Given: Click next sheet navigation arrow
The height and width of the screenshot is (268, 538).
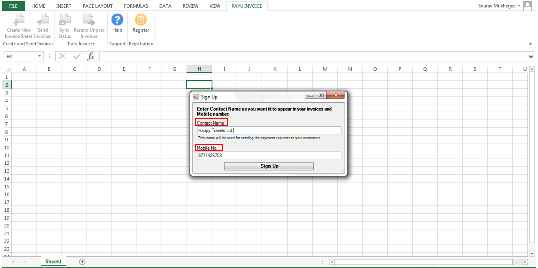Looking at the screenshot, I should point(24,262).
